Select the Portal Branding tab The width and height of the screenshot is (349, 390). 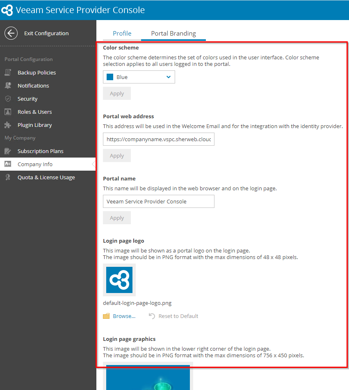(x=173, y=33)
